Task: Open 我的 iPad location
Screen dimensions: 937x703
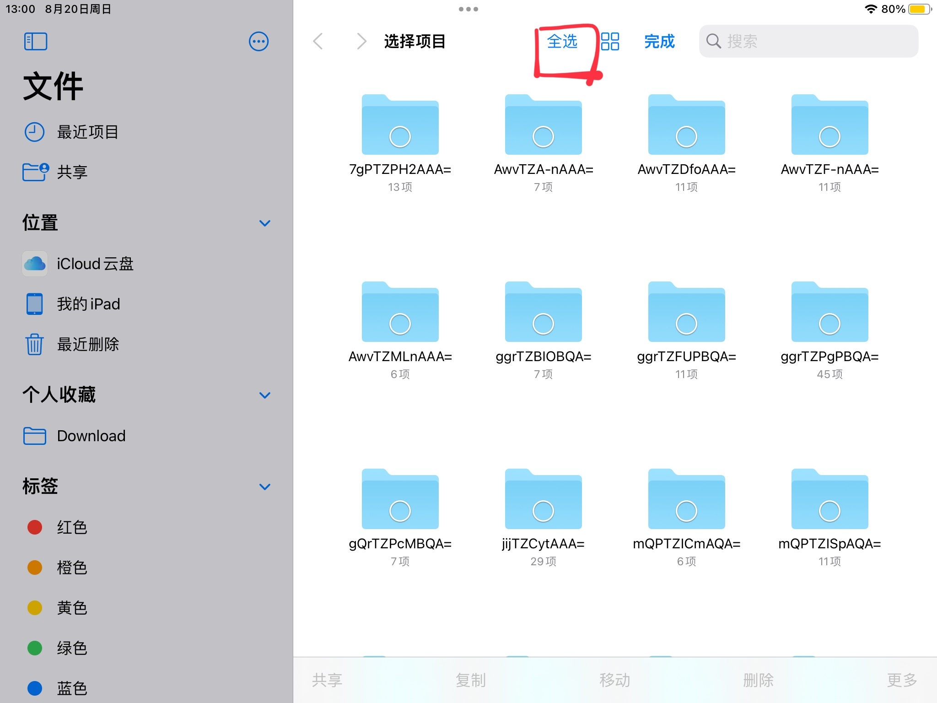Action: [71, 304]
